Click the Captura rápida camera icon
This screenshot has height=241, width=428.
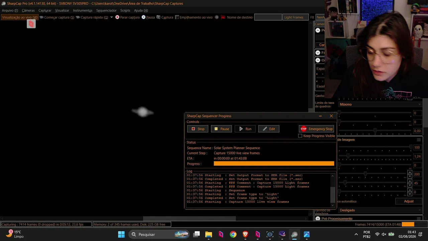click(78, 17)
